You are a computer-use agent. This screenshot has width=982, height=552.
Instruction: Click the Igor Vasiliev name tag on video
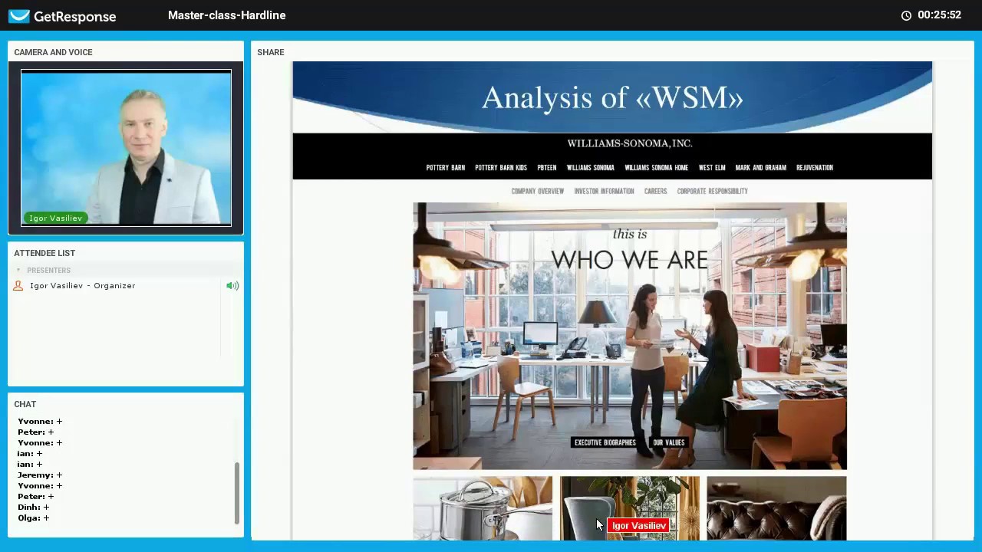(x=55, y=219)
